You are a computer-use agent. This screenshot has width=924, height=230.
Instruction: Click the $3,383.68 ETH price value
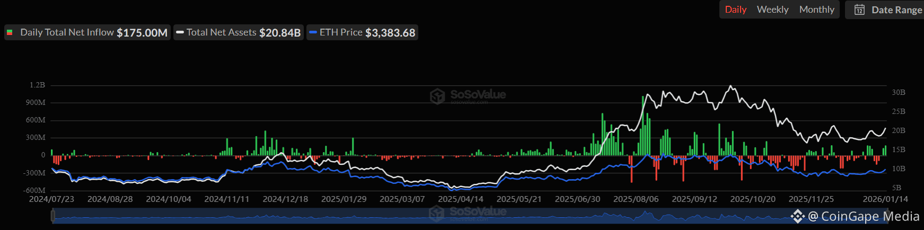pyautogui.click(x=390, y=33)
